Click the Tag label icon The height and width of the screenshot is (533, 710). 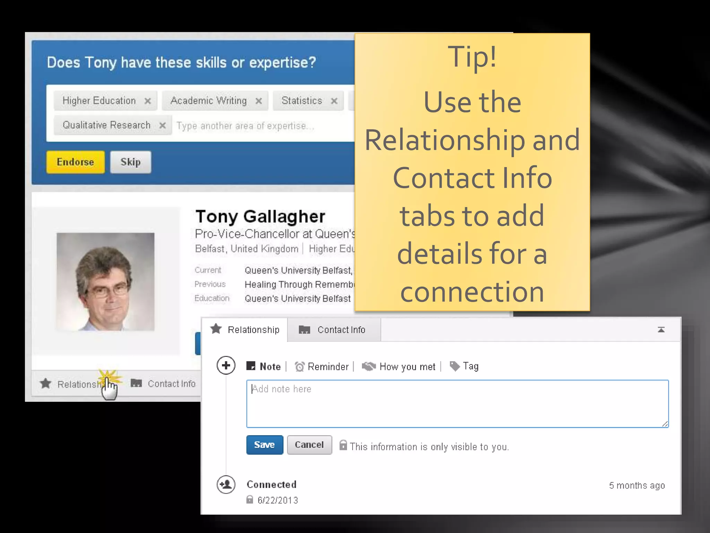tap(454, 366)
